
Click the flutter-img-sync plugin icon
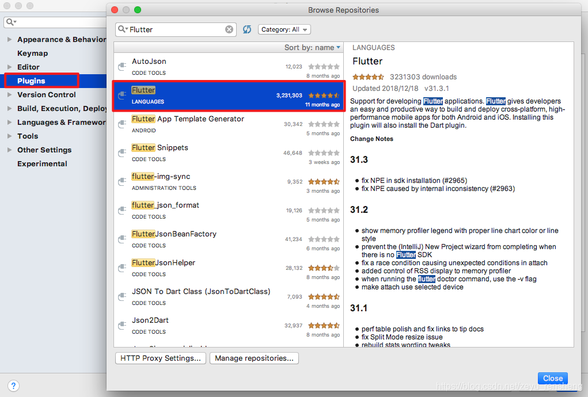tap(122, 182)
